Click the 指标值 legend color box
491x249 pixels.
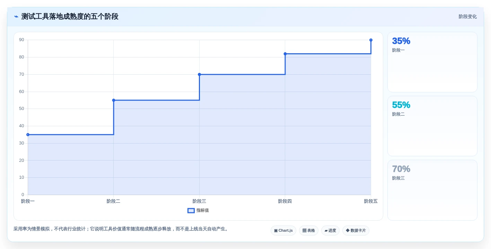[x=191, y=210]
